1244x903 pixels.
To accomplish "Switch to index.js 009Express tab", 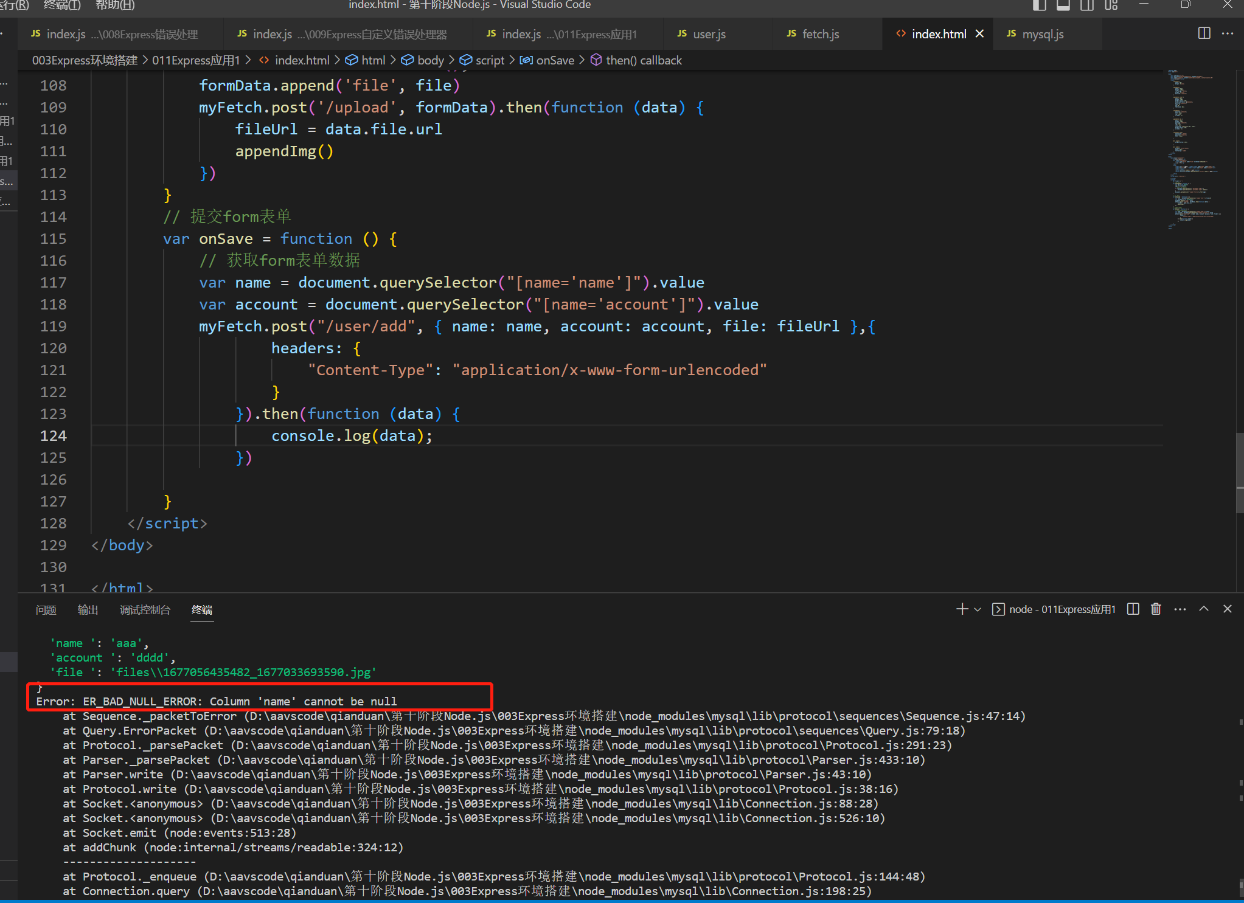I will 349,34.
